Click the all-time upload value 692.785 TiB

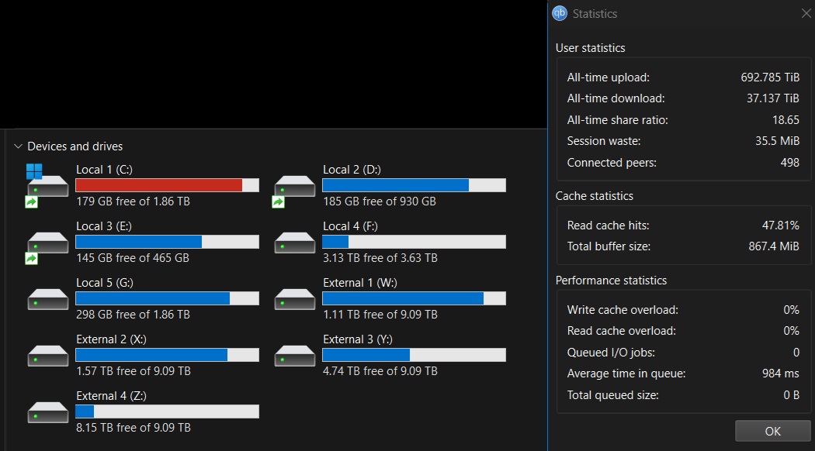(x=770, y=77)
